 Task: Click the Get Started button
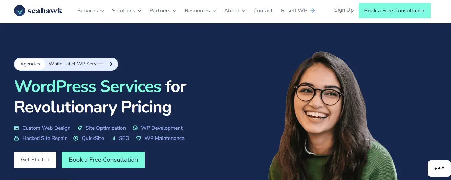click(35, 160)
